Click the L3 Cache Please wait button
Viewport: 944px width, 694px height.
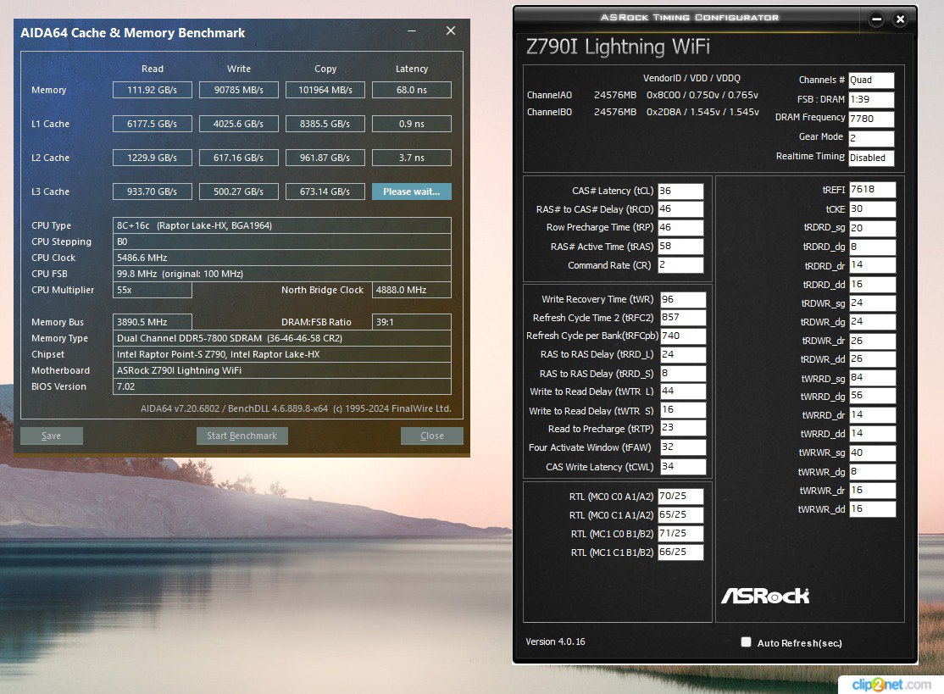tap(412, 192)
